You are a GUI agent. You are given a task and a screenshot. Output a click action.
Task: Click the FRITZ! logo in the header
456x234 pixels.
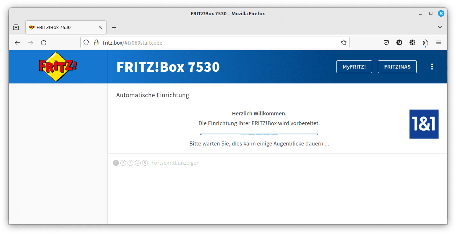58,66
